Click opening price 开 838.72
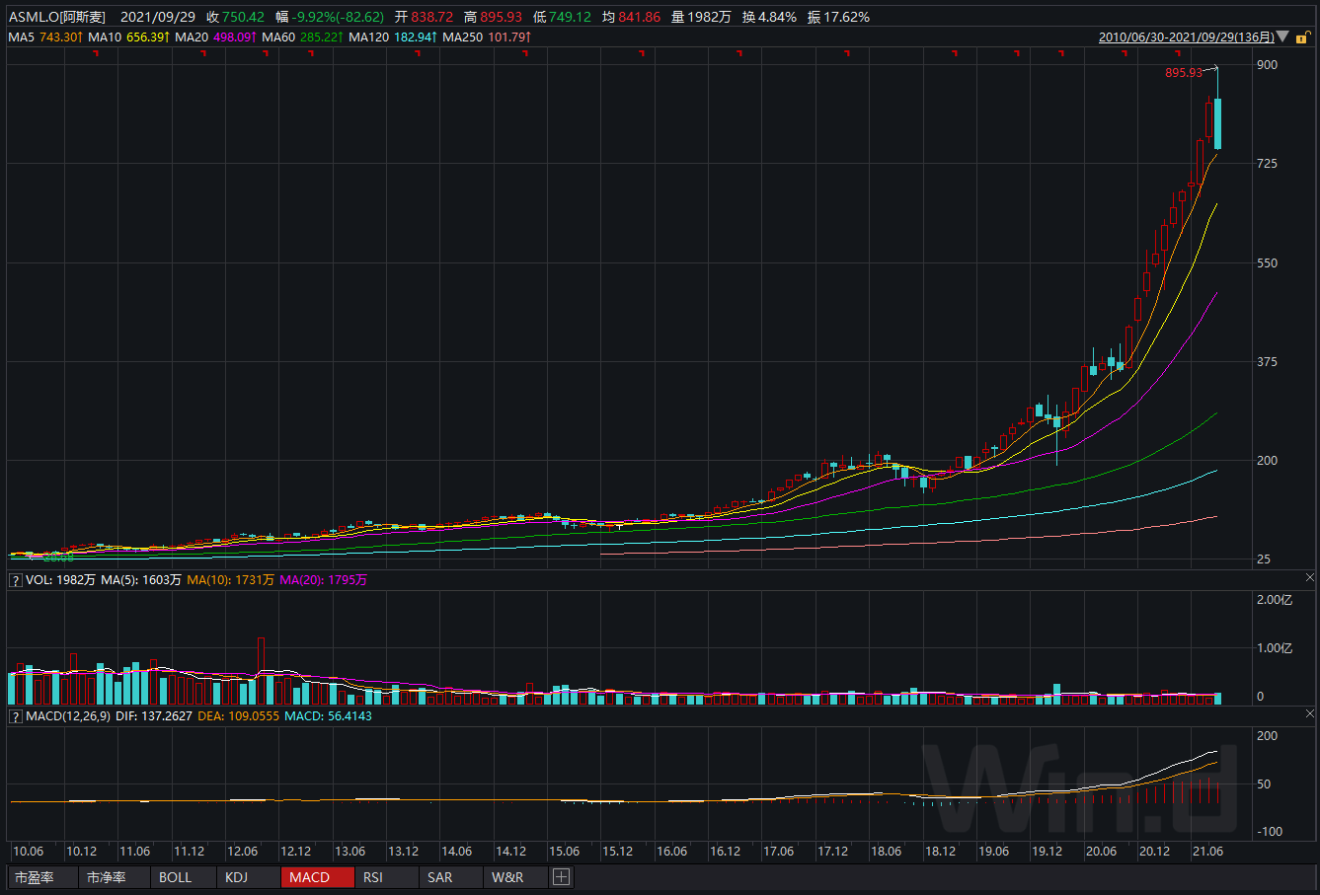This screenshot has height=895, width=1320. [424, 17]
